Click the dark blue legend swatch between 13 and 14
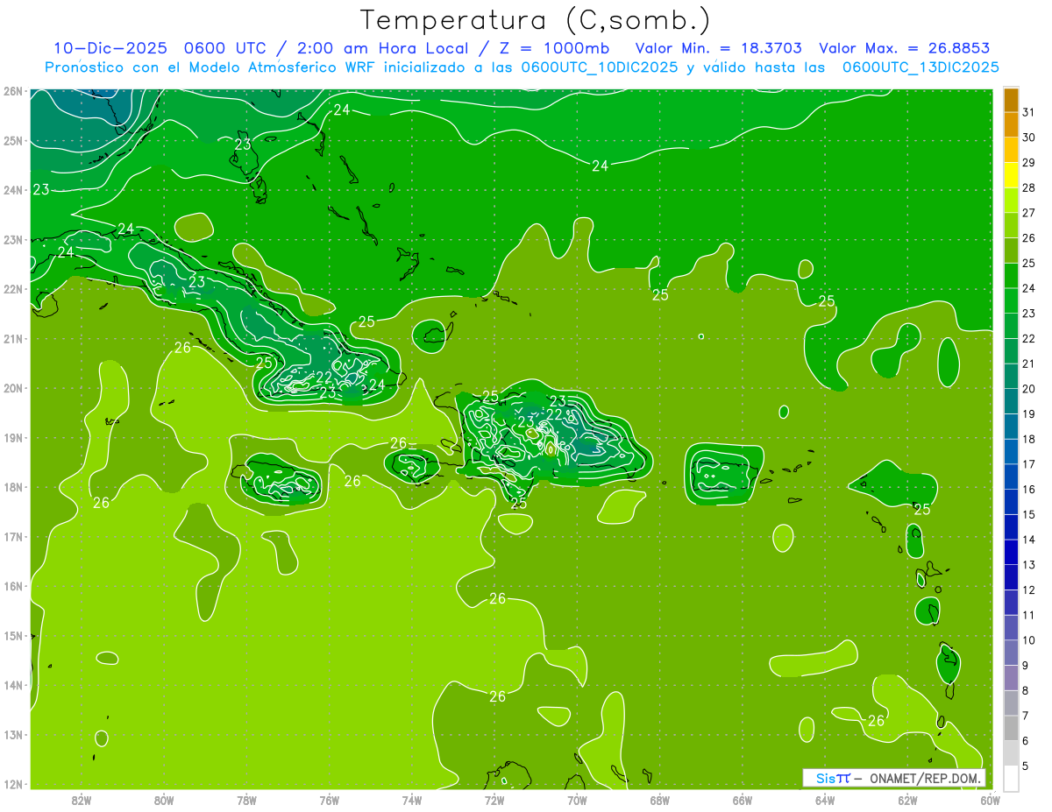Viewport: 1052px width, 812px height. pos(1012,552)
